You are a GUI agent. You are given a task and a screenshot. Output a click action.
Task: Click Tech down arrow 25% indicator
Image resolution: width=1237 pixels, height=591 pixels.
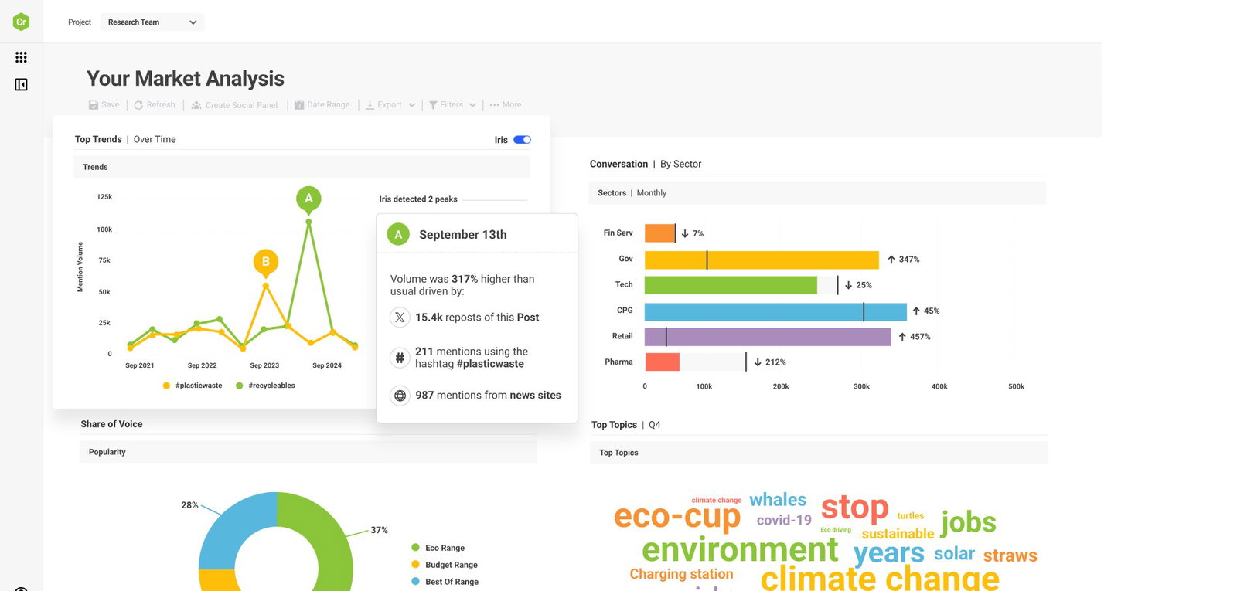(x=858, y=285)
